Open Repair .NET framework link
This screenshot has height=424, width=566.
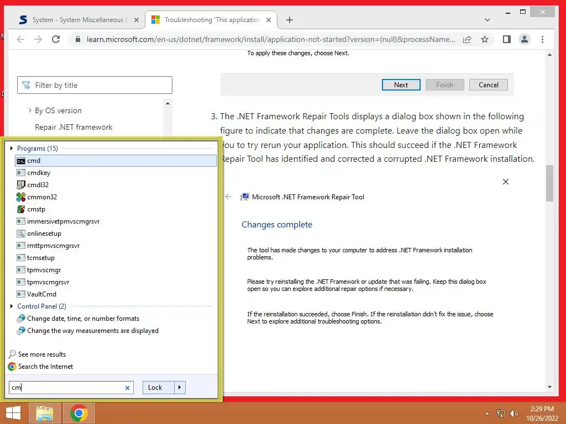74,128
